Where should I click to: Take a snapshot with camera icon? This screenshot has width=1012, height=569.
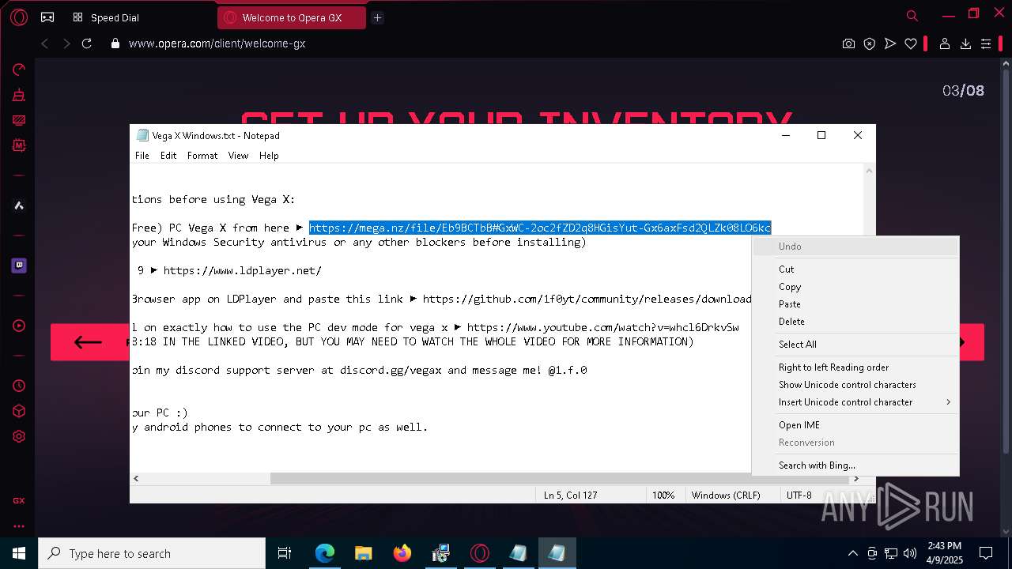click(x=848, y=43)
